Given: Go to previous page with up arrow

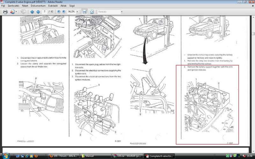Looking at the screenshot, I should [32, 12].
